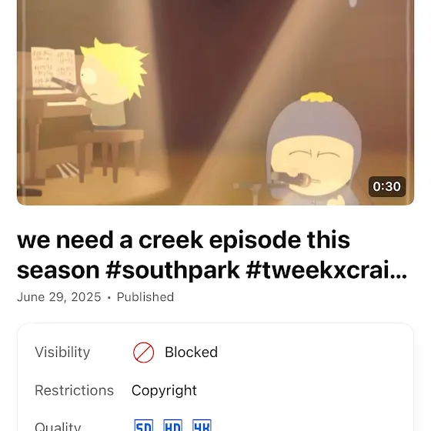
Task: Click the HD quality icon
Action: point(172,426)
